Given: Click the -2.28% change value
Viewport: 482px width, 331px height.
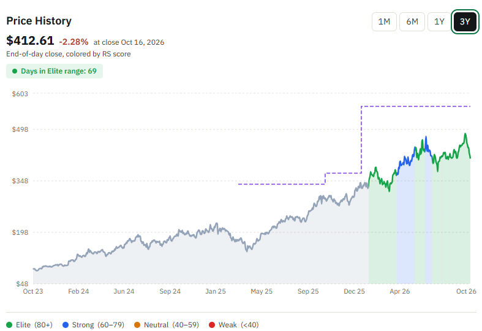Looking at the screenshot, I should tap(73, 42).
